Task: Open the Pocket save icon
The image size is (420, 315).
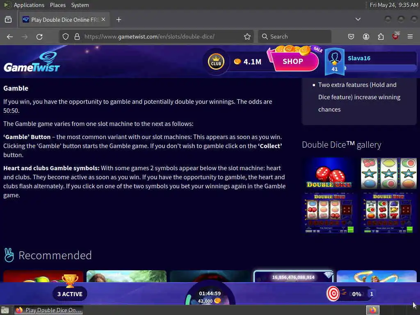Action: click(351, 37)
